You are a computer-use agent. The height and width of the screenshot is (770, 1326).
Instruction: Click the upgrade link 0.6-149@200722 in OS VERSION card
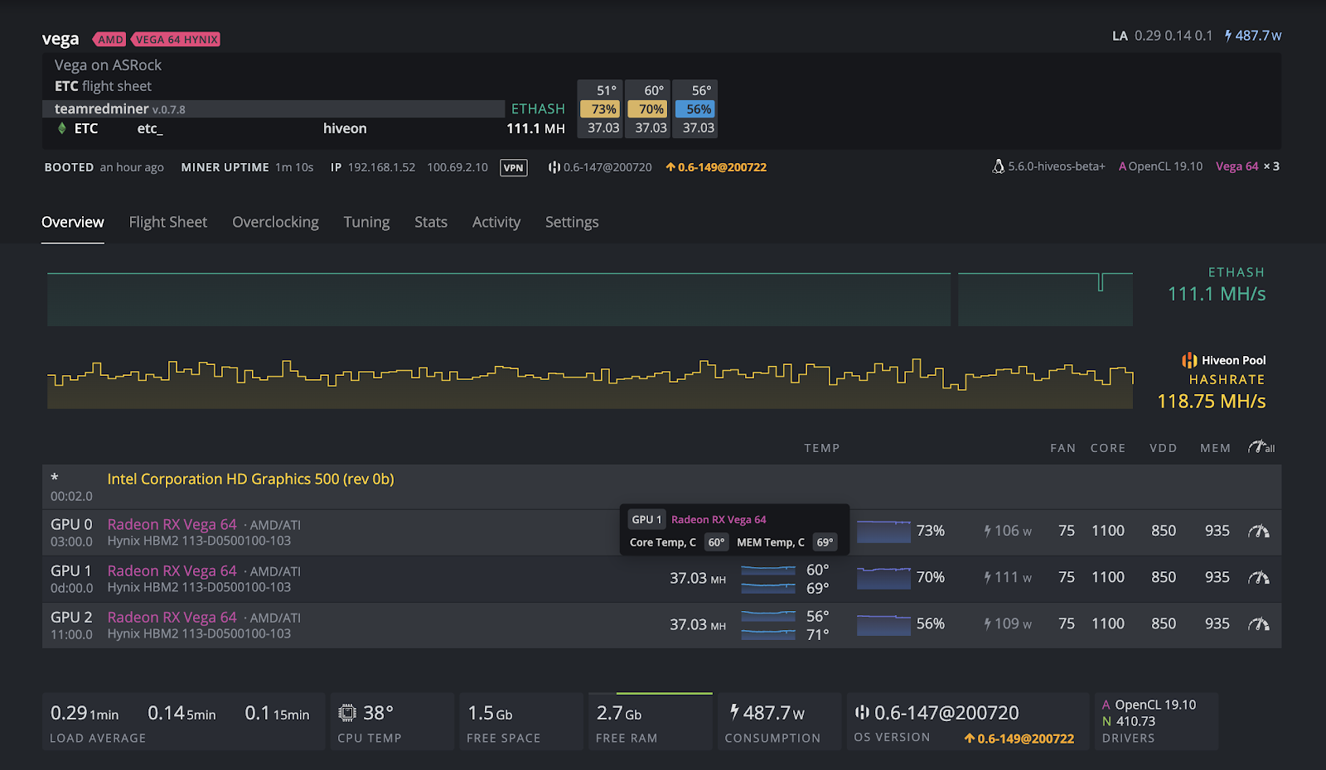click(x=1019, y=739)
